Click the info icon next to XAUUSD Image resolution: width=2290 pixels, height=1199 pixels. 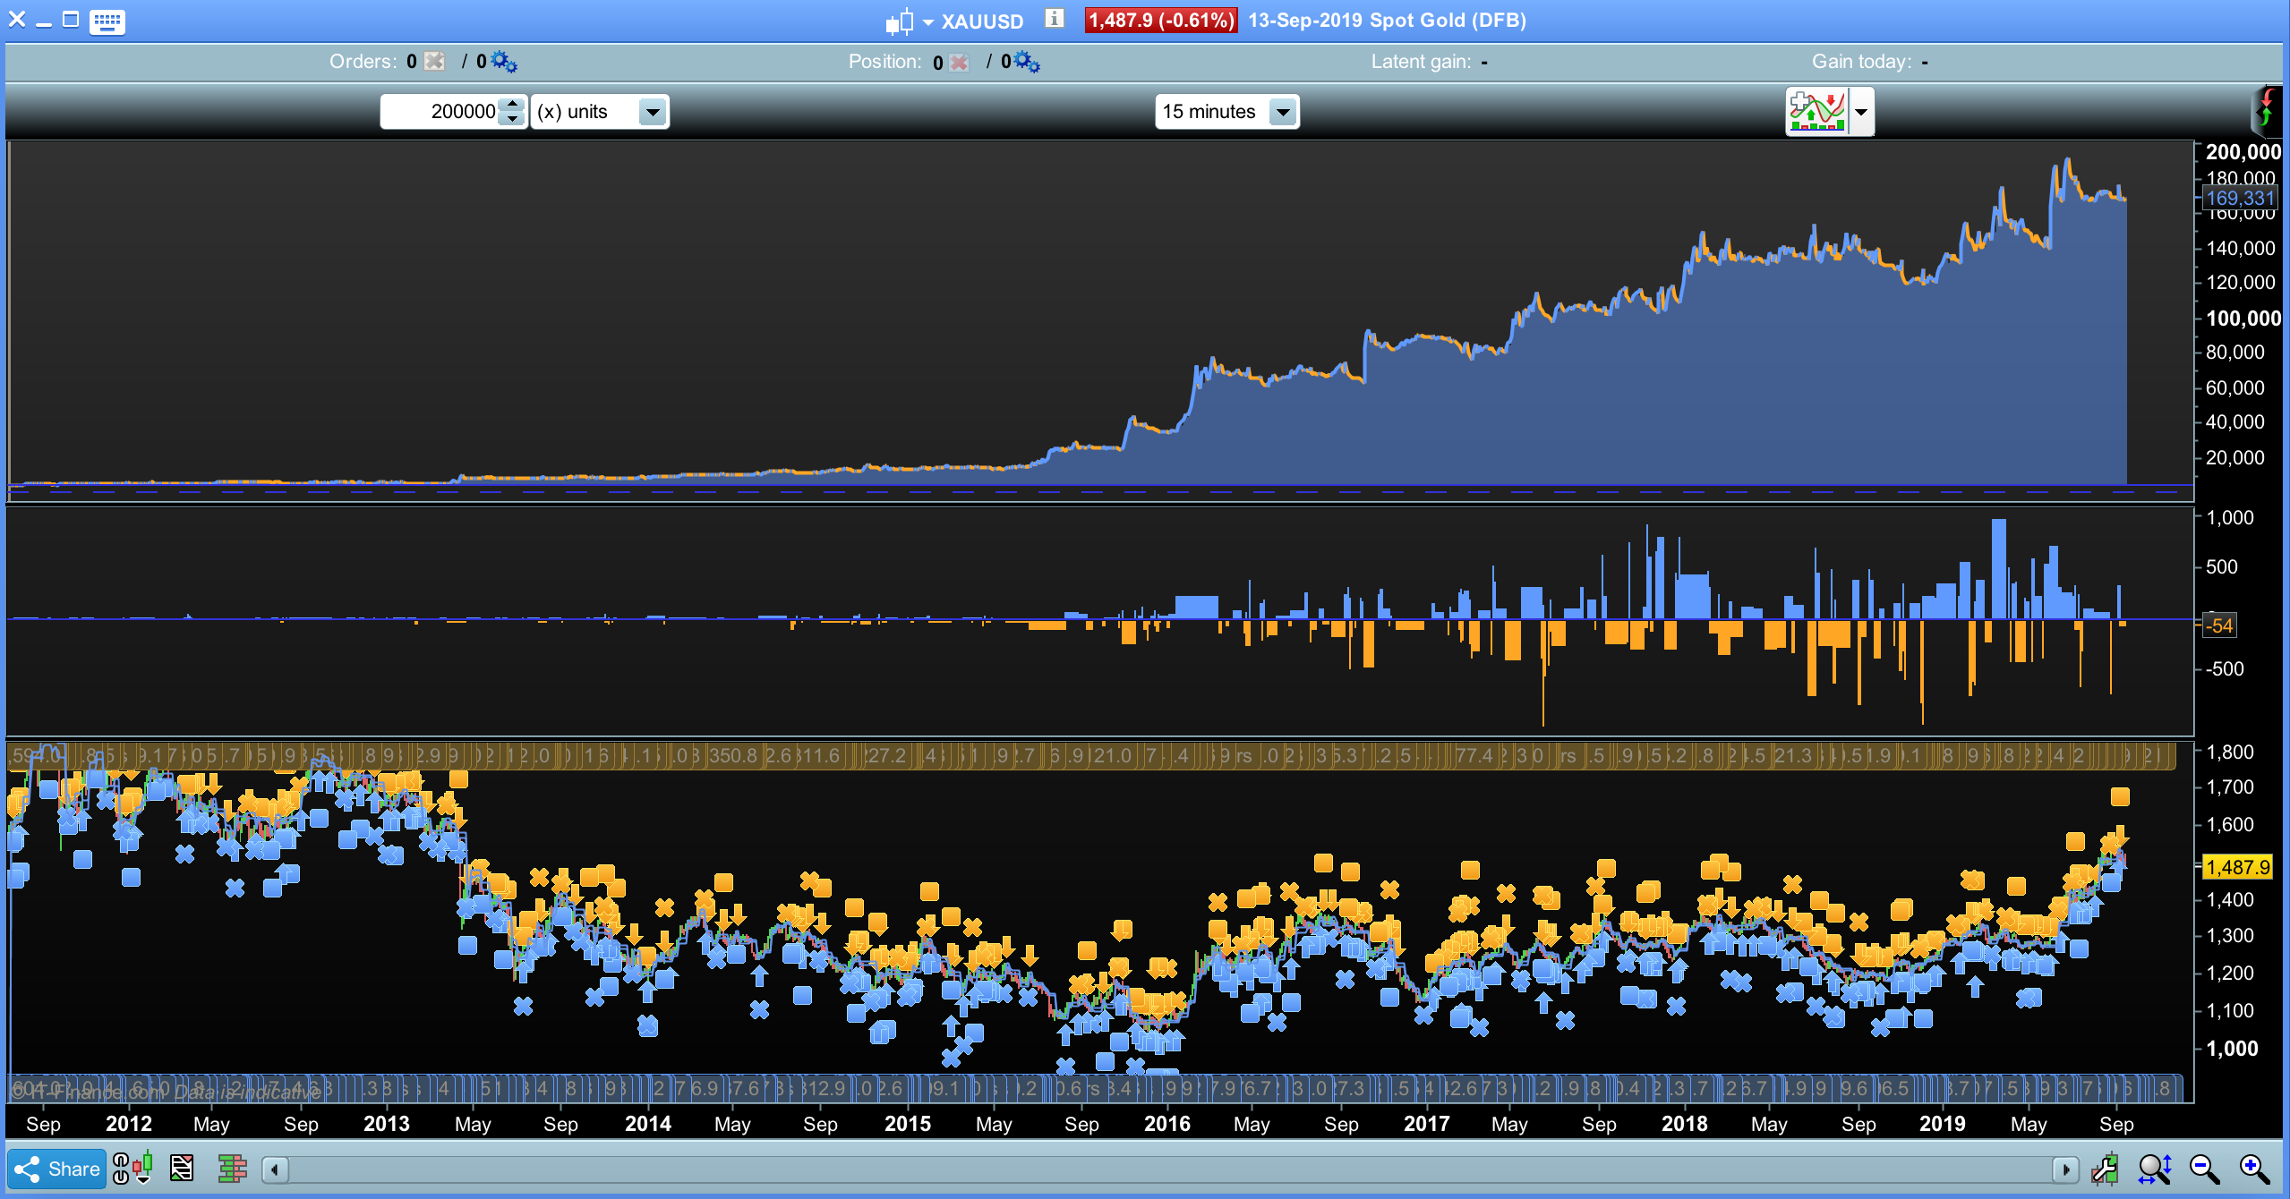(1055, 19)
